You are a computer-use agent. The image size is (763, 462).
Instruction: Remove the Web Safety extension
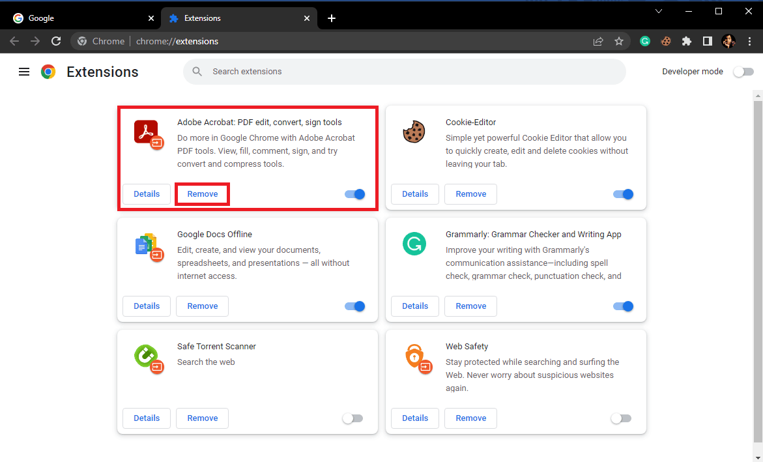click(x=470, y=418)
